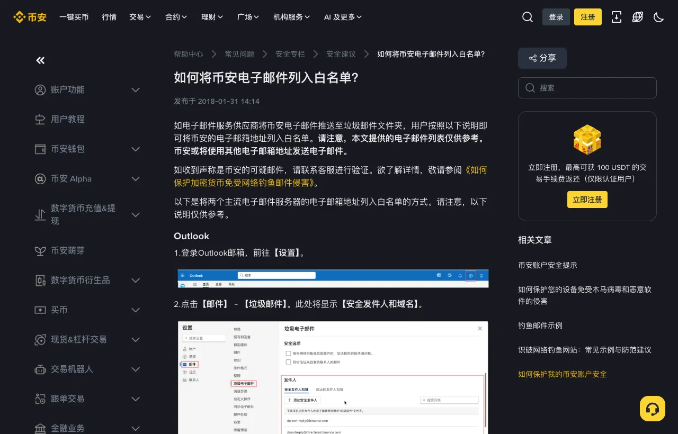Click the download app icon in the header
The width and height of the screenshot is (678, 434).
pos(617,17)
